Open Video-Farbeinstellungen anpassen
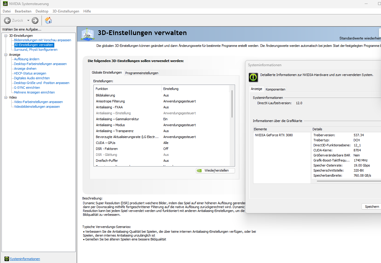 click(38, 102)
